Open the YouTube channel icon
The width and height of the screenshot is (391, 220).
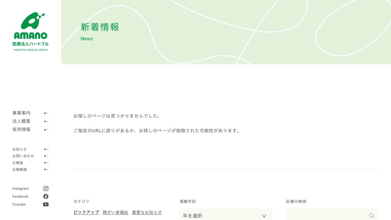click(x=46, y=204)
